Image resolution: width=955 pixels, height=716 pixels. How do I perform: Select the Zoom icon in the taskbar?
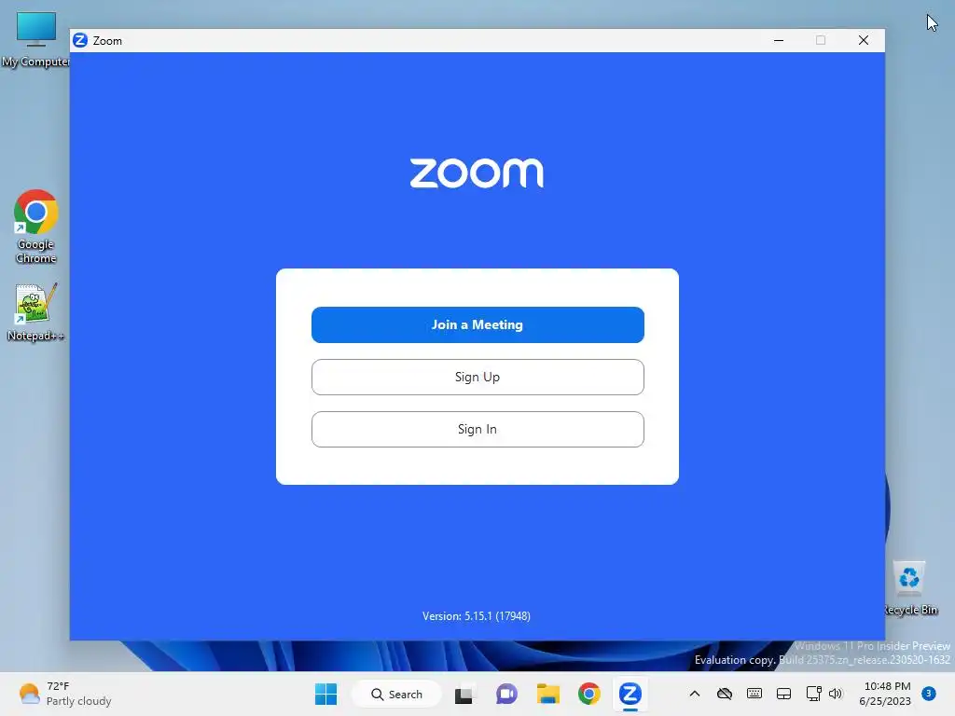pyautogui.click(x=630, y=694)
